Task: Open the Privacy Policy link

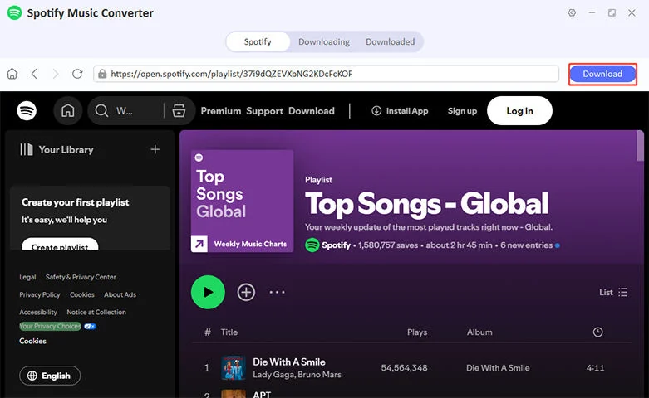Action: 40,295
